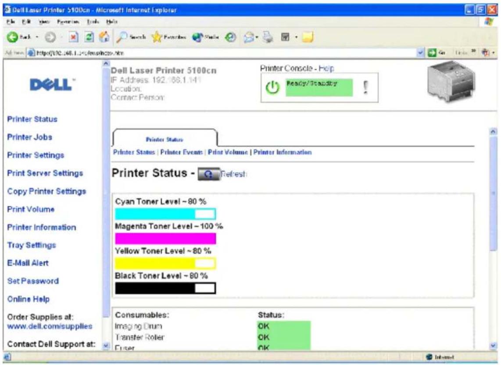The width and height of the screenshot is (501, 365).
Task: Open the Tools menu
Action: pos(93,22)
